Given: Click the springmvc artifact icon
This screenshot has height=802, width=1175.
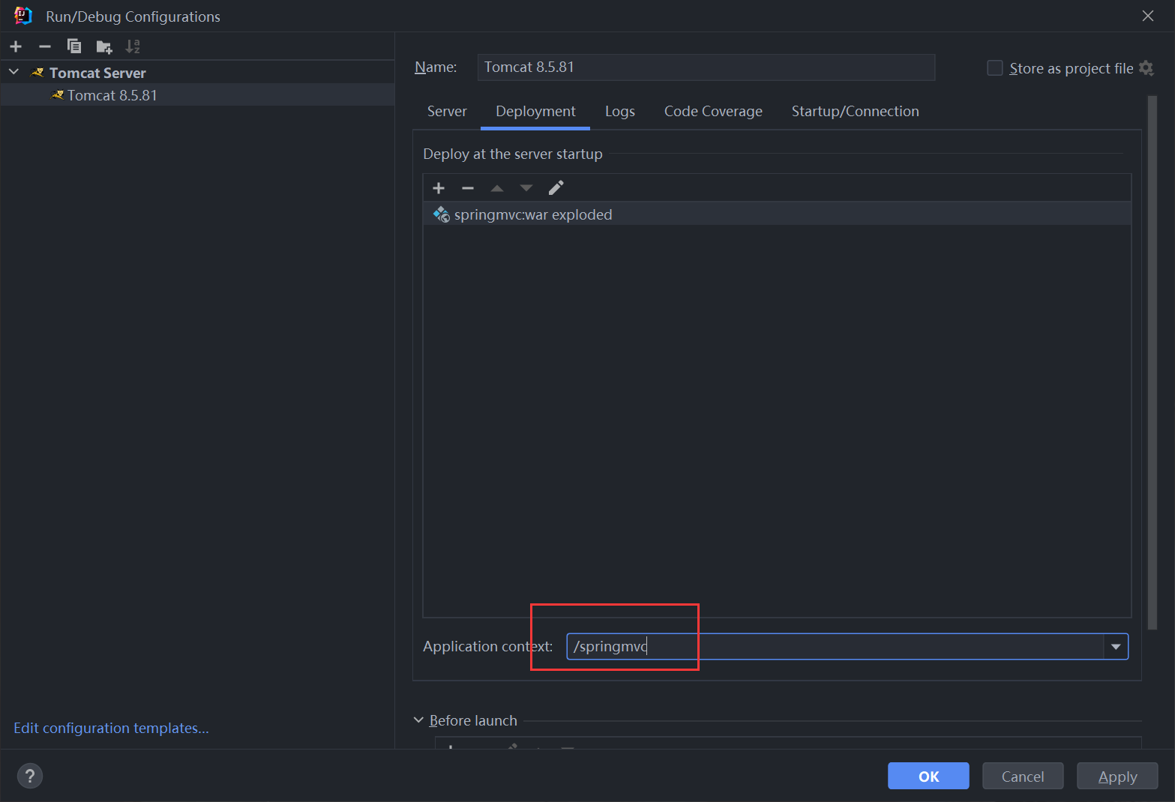Looking at the screenshot, I should point(442,214).
